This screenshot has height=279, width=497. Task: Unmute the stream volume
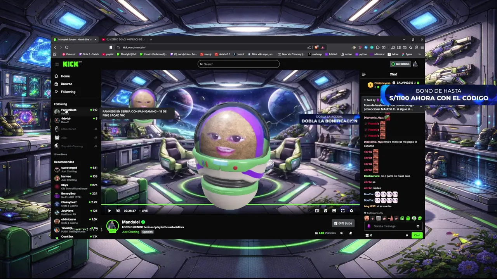[118, 211]
